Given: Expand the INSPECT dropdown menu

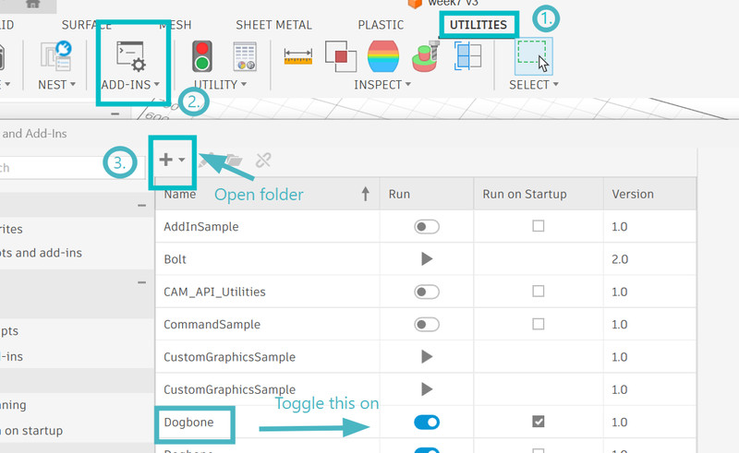Looking at the screenshot, I should coord(383,85).
